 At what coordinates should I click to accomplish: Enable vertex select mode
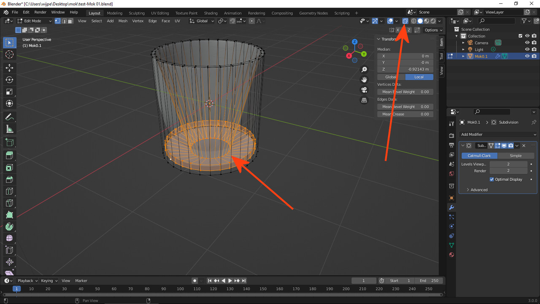[58, 21]
